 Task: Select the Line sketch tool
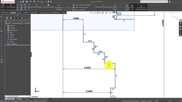[18, 5]
